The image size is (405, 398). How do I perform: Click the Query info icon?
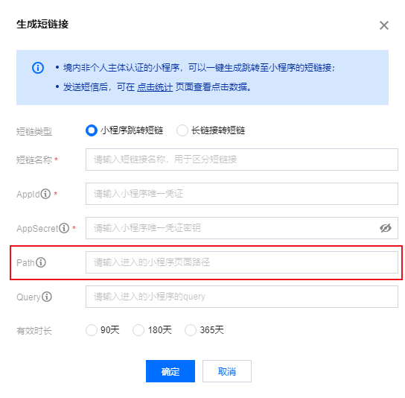[x=47, y=297]
